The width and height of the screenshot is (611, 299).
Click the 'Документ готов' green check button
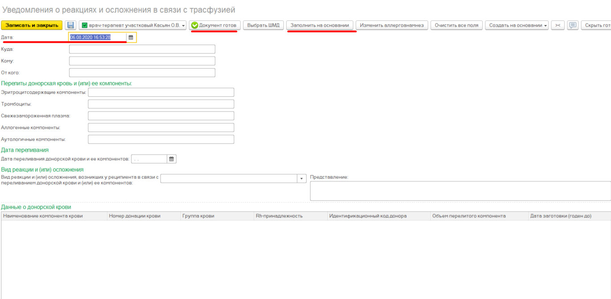click(x=214, y=25)
